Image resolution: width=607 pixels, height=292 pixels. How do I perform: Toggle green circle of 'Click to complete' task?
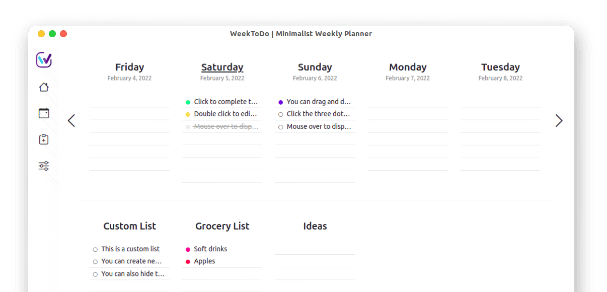point(188,102)
